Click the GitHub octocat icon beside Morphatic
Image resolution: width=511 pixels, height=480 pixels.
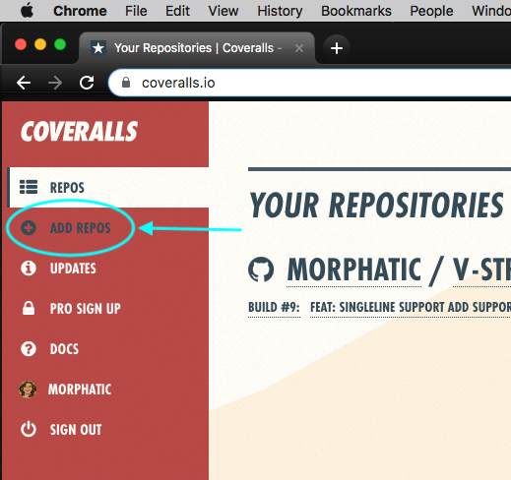(x=261, y=270)
